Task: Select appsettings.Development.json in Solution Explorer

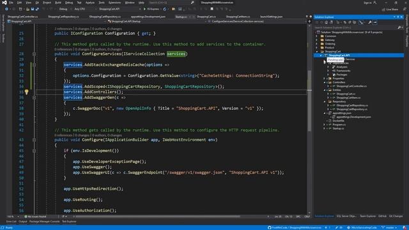Action: click(353, 117)
